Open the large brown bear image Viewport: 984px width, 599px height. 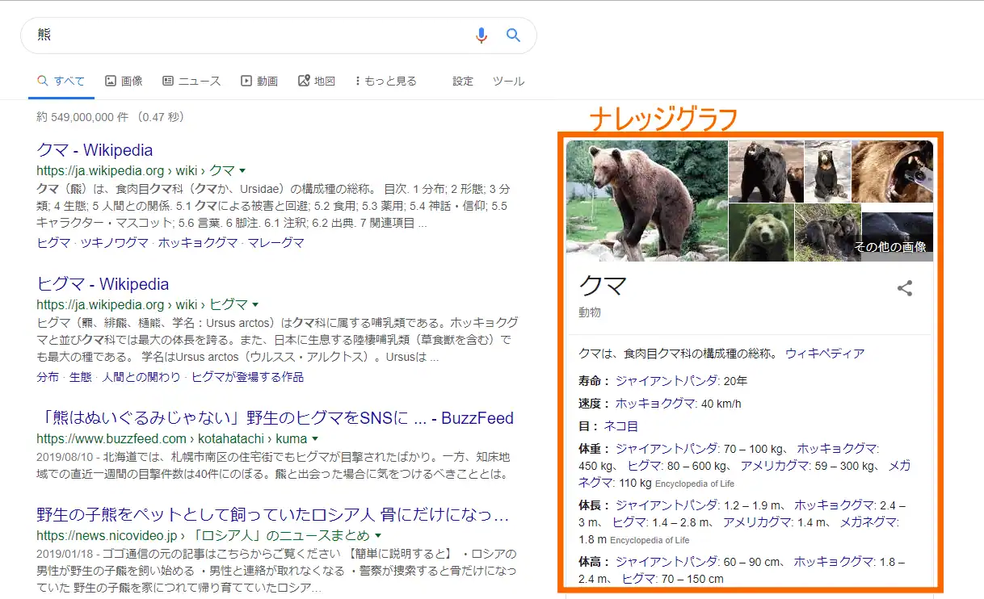tap(647, 200)
